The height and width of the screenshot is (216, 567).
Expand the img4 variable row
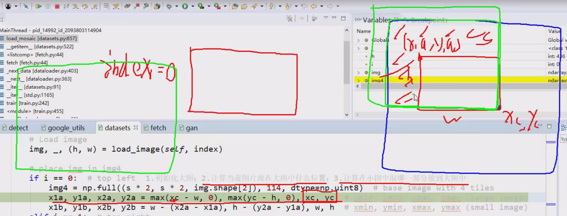[x=359, y=81]
